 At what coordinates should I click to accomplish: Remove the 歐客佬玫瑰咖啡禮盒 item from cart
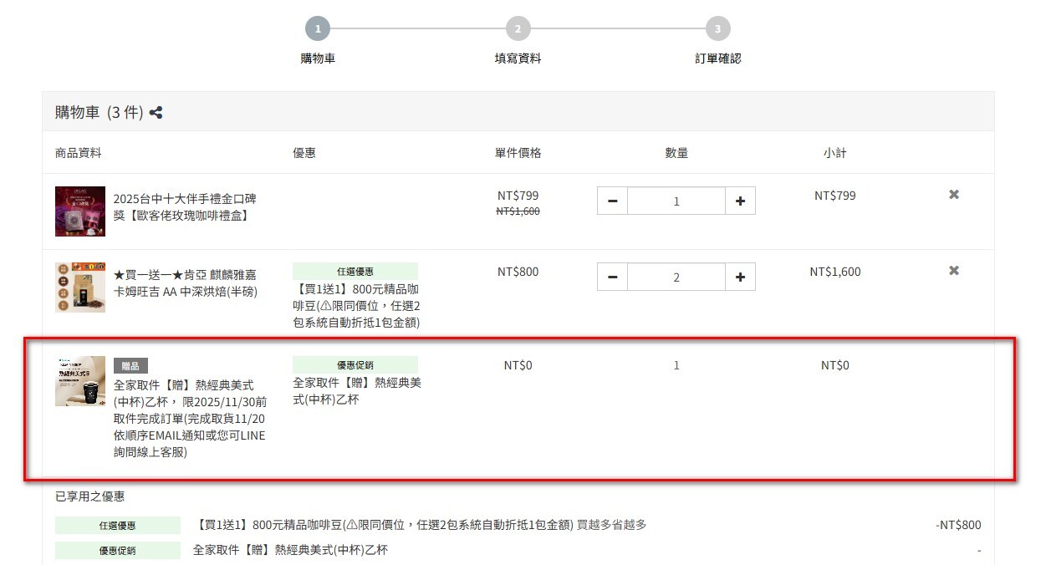point(953,195)
